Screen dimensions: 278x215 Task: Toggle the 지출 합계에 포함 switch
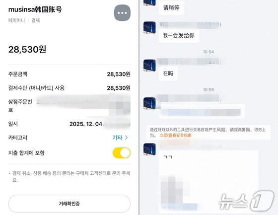(x=122, y=153)
